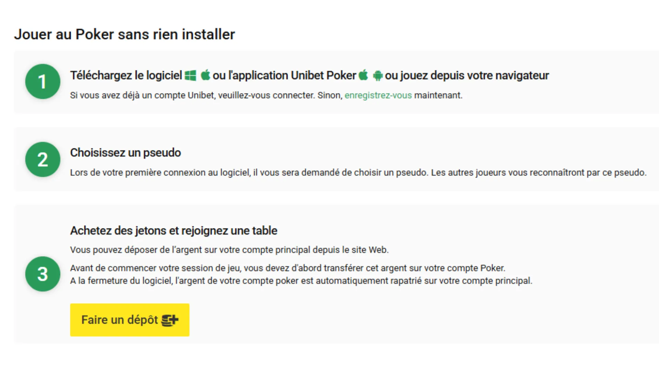
Task: Click the Android app download icon
Action: pos(378,76)
